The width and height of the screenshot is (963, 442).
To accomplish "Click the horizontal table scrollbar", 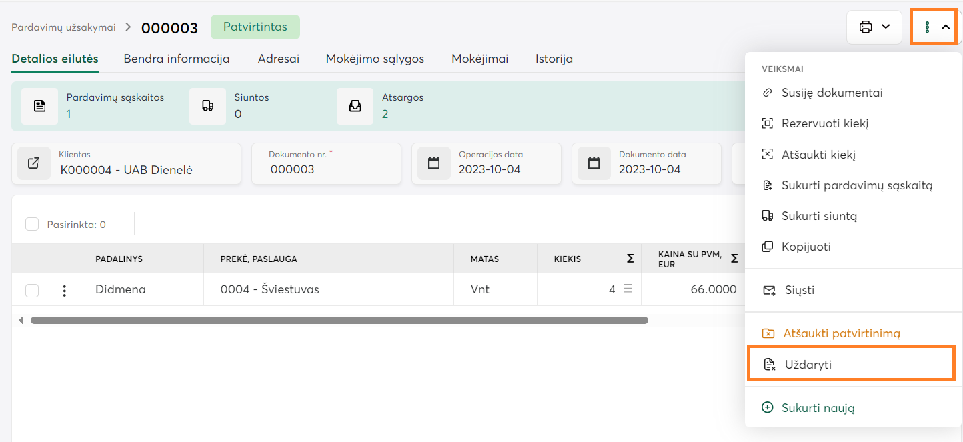I will tap(339, 321).
